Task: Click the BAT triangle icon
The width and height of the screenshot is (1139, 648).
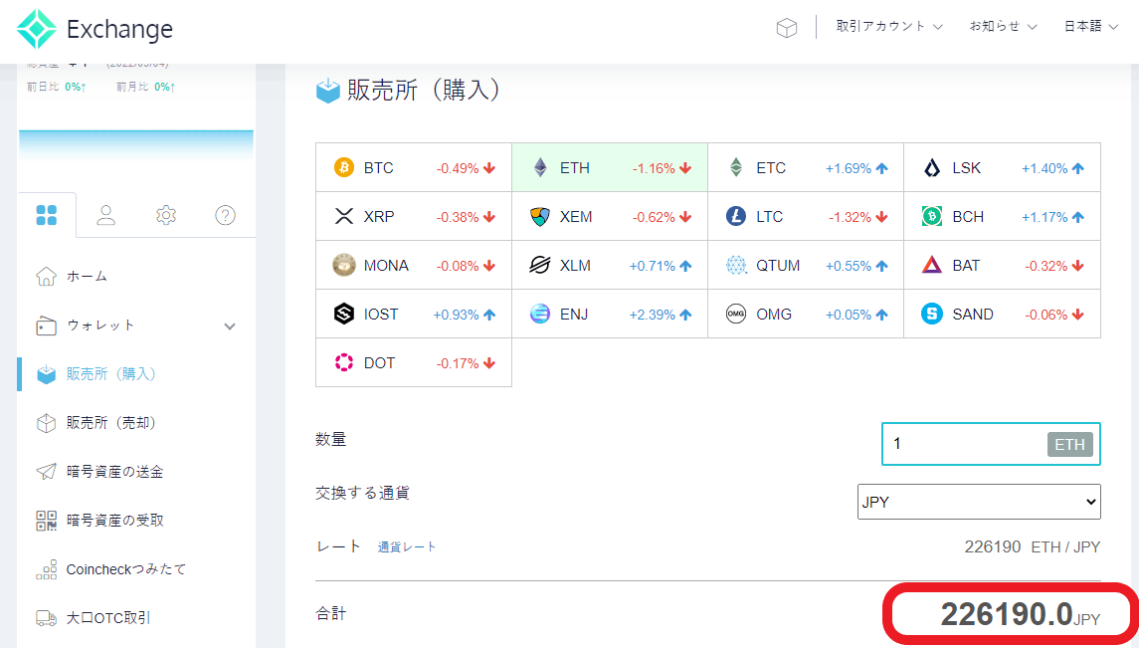Action: coord(932,265)
